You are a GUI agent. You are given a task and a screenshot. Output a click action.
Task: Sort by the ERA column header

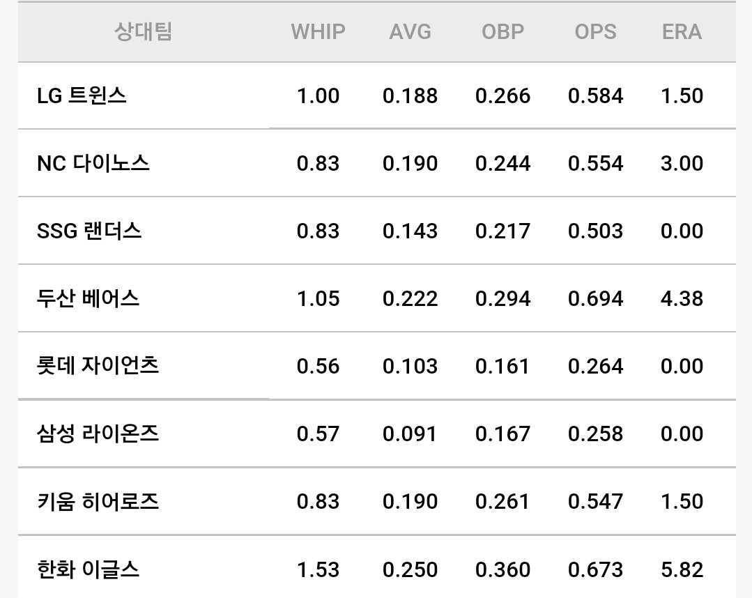682,32
